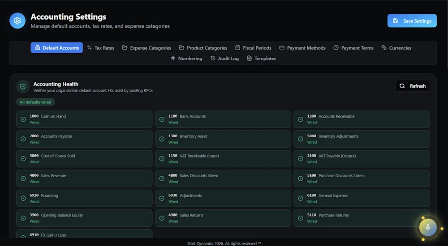Click the coins icon for Currencies
448x246 pixels.
pyautogui.click(x=384, y=48)
